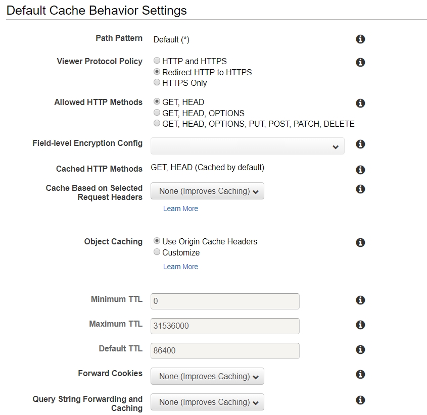
Task: Click the Field-level Encryption Config info icon
Action: click(360, 144)
